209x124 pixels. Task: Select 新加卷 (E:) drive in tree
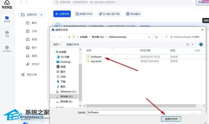click(x=64, y=102)
